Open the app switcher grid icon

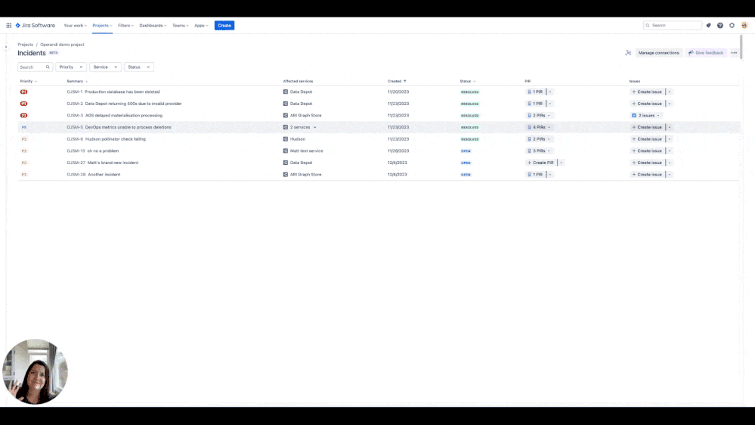tap(8, 26)
